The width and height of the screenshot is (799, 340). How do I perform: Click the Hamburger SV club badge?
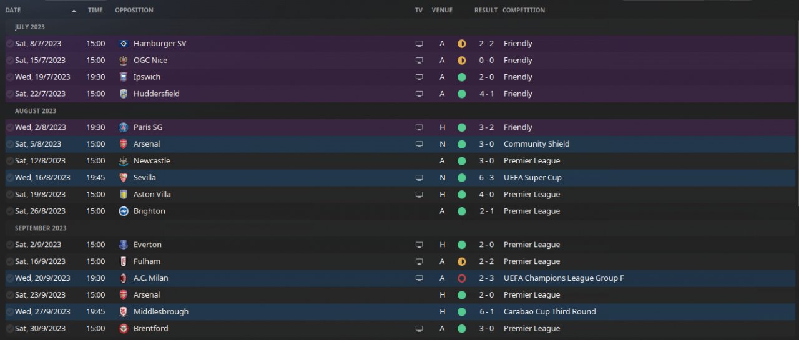pyautogui.click(x=124, y=44)
